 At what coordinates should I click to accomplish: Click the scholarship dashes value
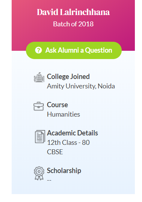[49, 180]
